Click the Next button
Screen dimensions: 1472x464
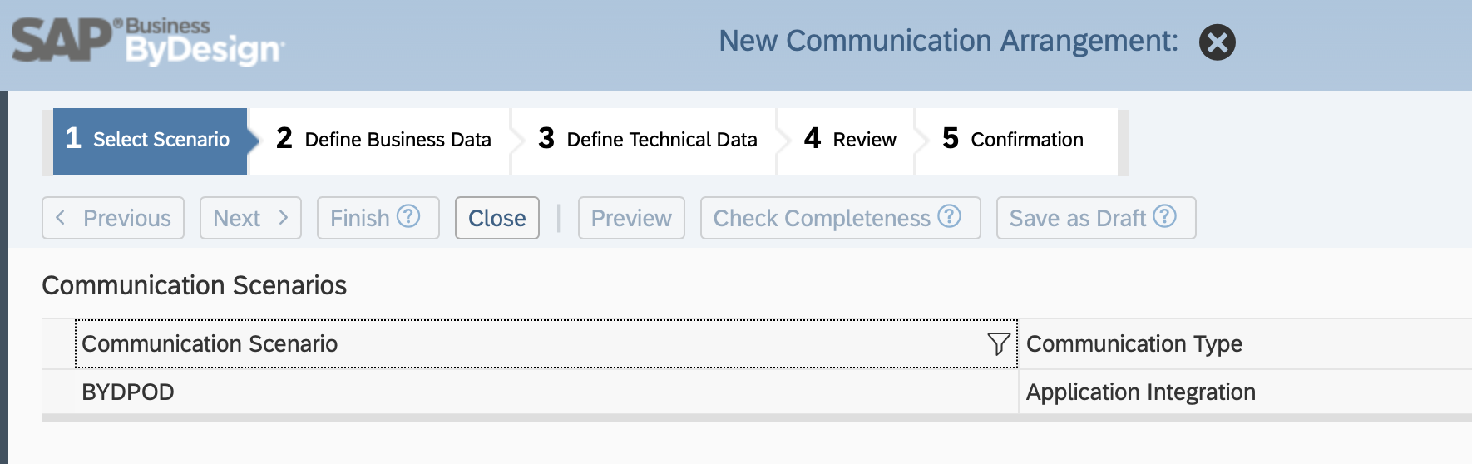pyautogui.click(x=250, y=218)
